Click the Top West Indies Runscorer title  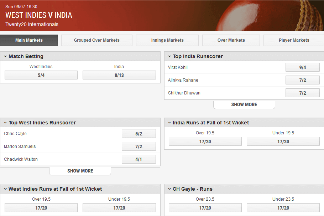[42, 123]
